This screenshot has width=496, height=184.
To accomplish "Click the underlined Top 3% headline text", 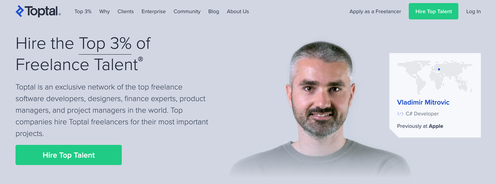I will (105, 44).
